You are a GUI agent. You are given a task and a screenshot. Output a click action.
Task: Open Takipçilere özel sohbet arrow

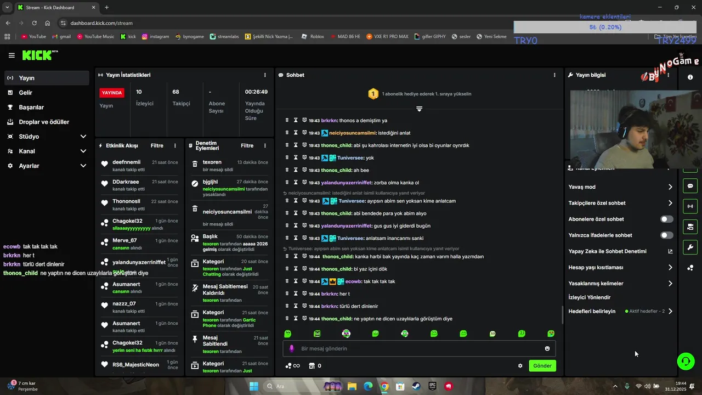point(670,203)
